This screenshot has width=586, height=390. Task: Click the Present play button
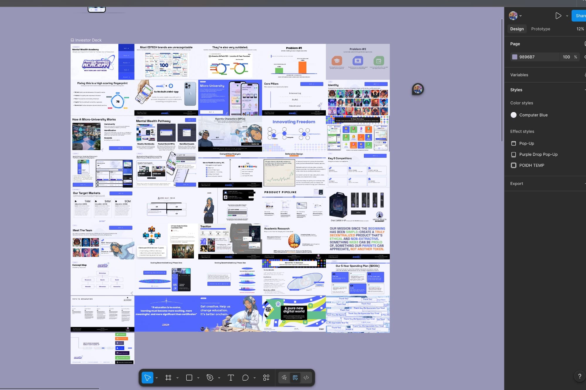point(558,16)
